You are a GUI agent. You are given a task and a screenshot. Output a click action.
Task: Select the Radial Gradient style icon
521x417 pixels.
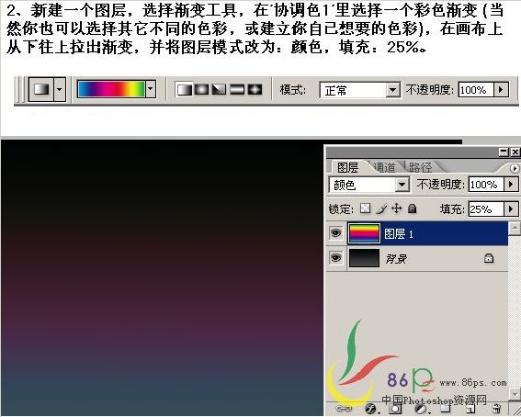(x=201, y=90)
